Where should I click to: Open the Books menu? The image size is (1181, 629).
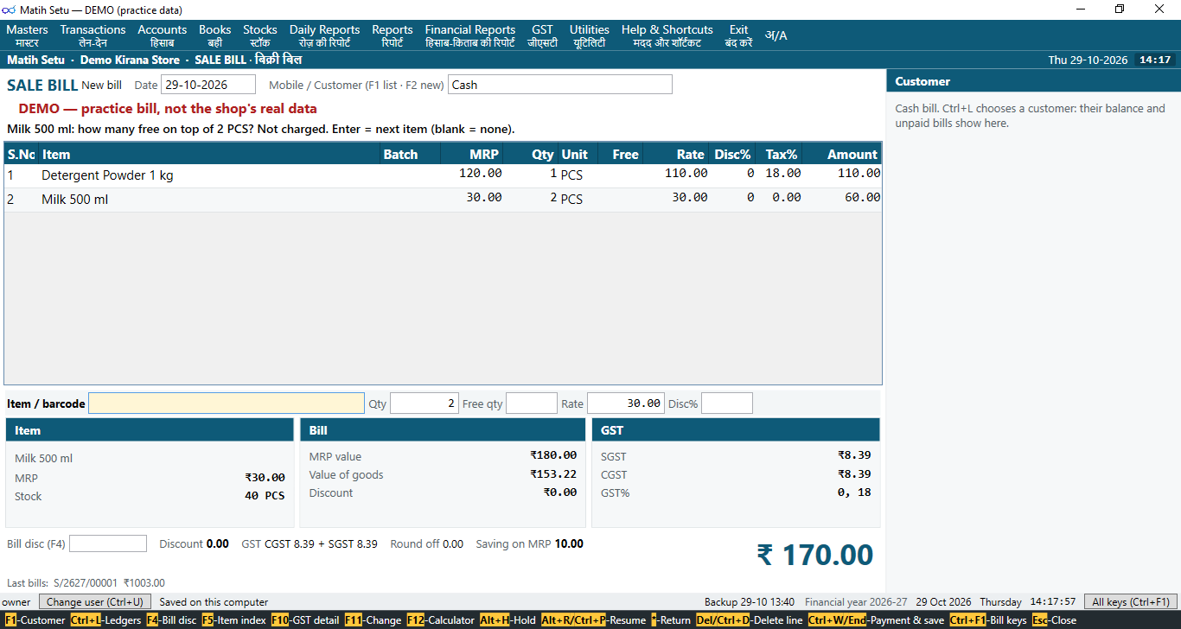coord(215,35)
